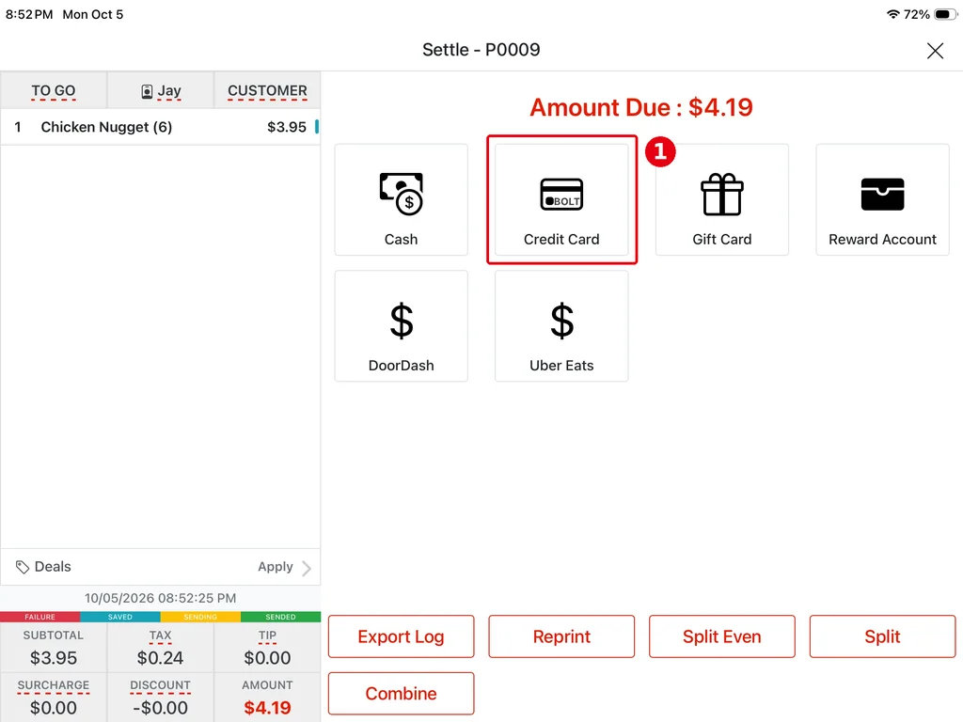Viewport: 963px width, 722px height.
Task: Click the red FAILURE status segment
Action: pos(39,617)
